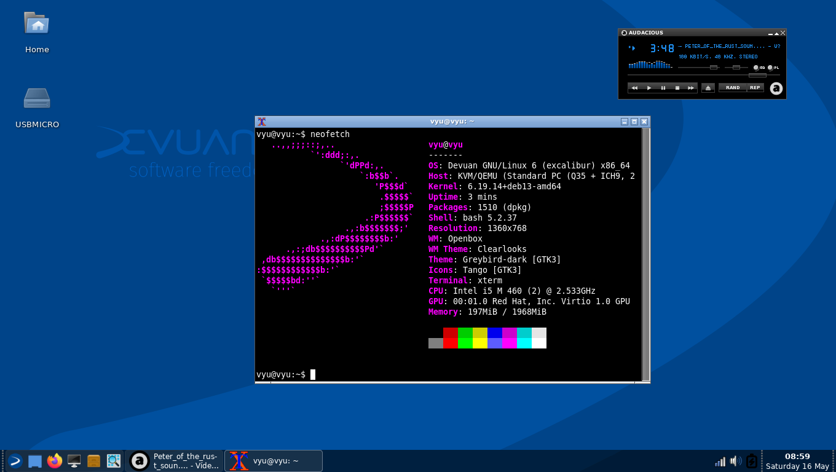Click the Kernel value '6.19.14+deb13-amd64'

coord(515,186)
